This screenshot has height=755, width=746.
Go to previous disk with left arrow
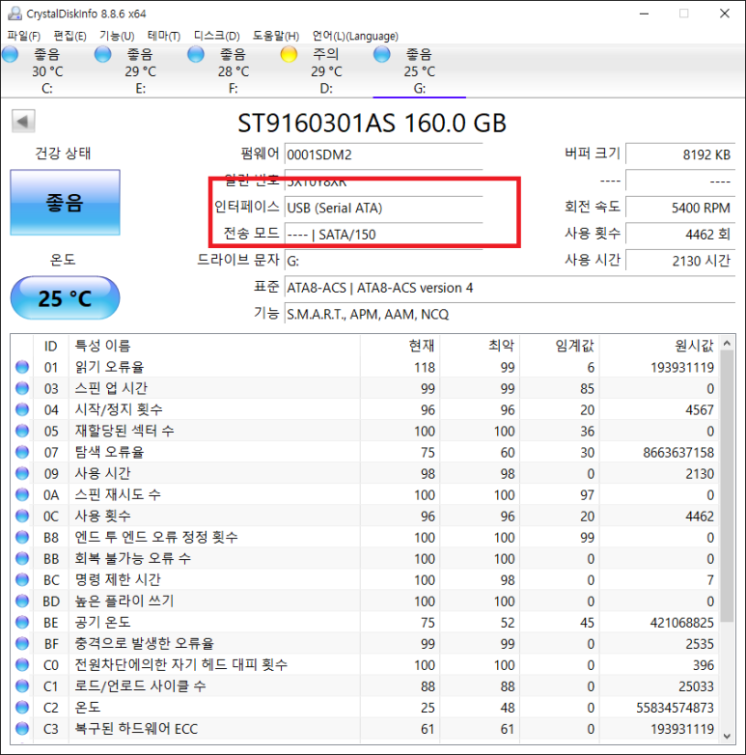(23, 121)
